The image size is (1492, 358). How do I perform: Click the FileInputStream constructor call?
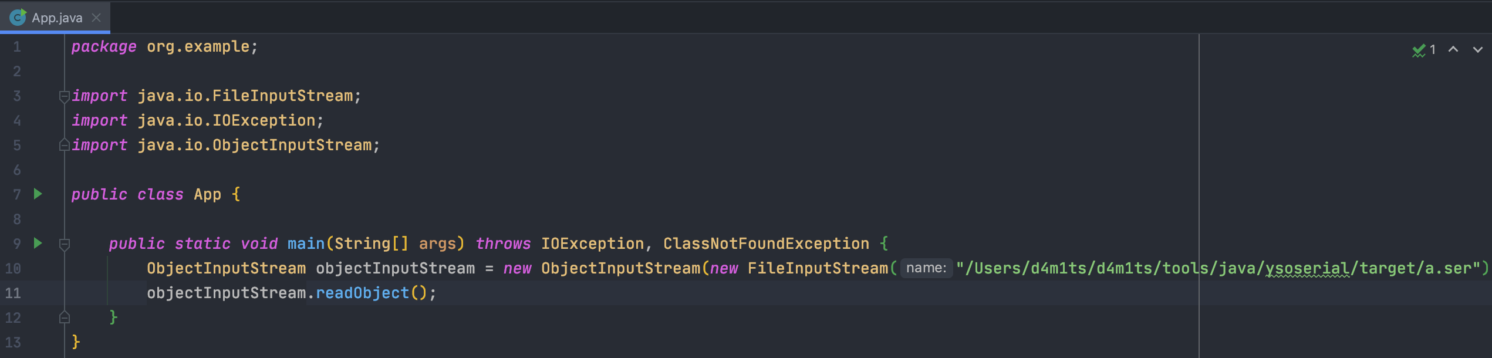(x=818, y=268)
